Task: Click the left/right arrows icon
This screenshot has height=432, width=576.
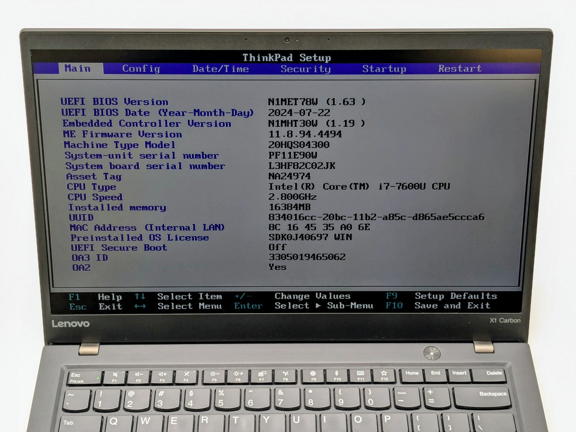Action: 140,306
